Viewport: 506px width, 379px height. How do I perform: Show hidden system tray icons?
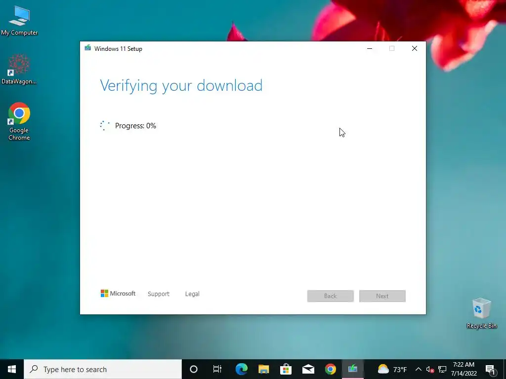tap(418, 369)
